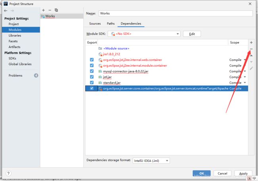The image size is (258, 181).
Task: Toggle export checkbox for standard.jar
Action: [x=92, y=83]
